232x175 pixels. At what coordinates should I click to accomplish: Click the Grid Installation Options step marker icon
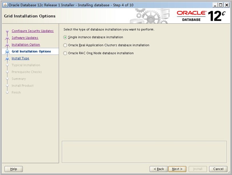pyautogui.click(x=7, y=52)
